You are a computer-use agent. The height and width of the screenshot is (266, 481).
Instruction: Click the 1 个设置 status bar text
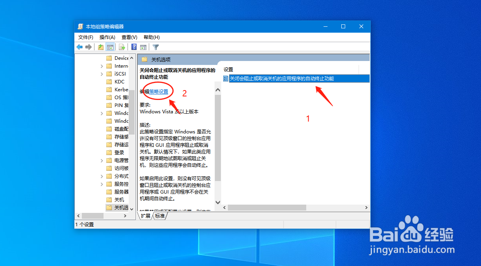[x=85, y=225]
